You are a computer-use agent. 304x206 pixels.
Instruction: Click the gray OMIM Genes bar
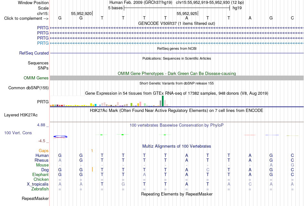pos(177,78)
